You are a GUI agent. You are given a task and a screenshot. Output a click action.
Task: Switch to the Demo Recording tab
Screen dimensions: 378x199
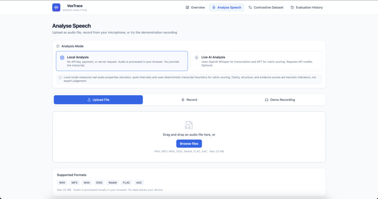280,99
